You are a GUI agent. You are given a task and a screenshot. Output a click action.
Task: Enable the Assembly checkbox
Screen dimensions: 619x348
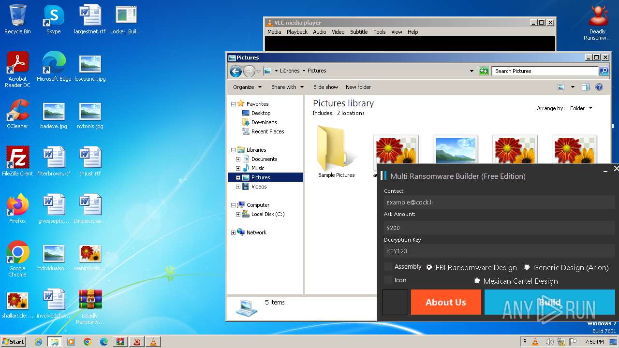pyautogui.click(x=388, y=267)
